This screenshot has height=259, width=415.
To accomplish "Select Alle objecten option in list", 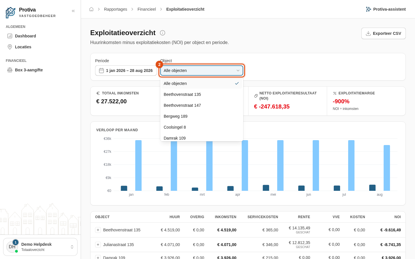I will pos(202,83).
